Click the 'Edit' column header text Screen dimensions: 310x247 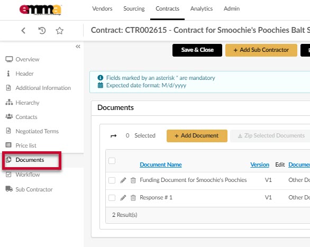(x=280, y=164)
